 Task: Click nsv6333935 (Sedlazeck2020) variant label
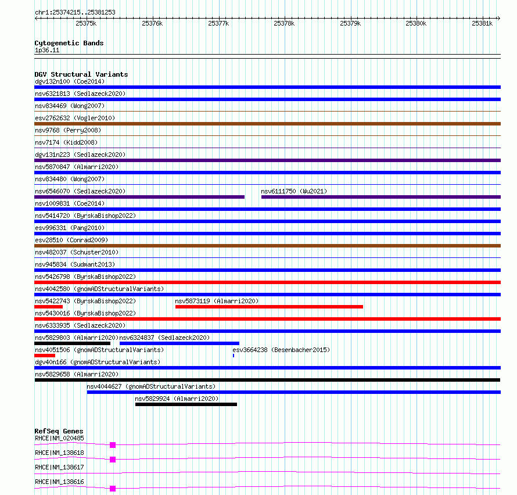[x=80, y=325]
